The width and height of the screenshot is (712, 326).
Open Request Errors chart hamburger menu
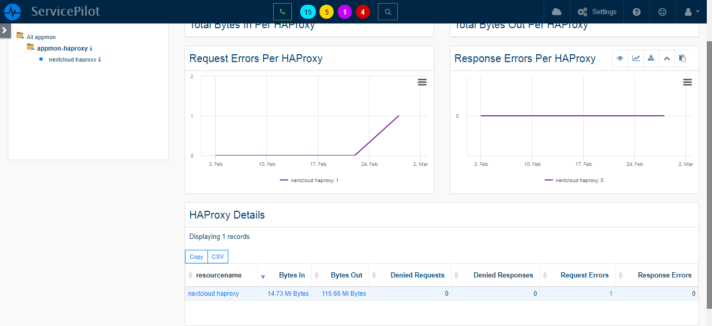422,82
